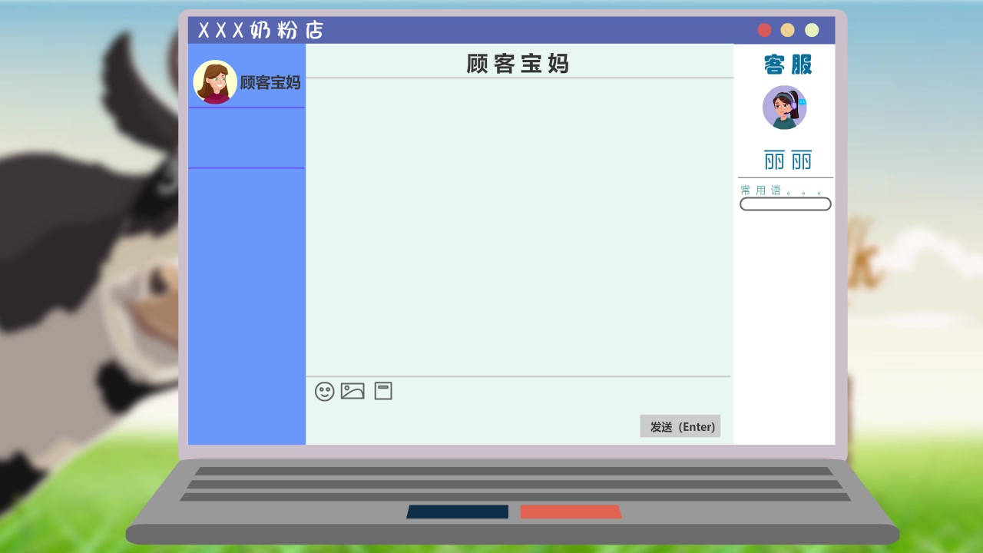The image size is (983, 553).
Task: Click the dark blue laptop trackpad button
Action: coord(458,512)
